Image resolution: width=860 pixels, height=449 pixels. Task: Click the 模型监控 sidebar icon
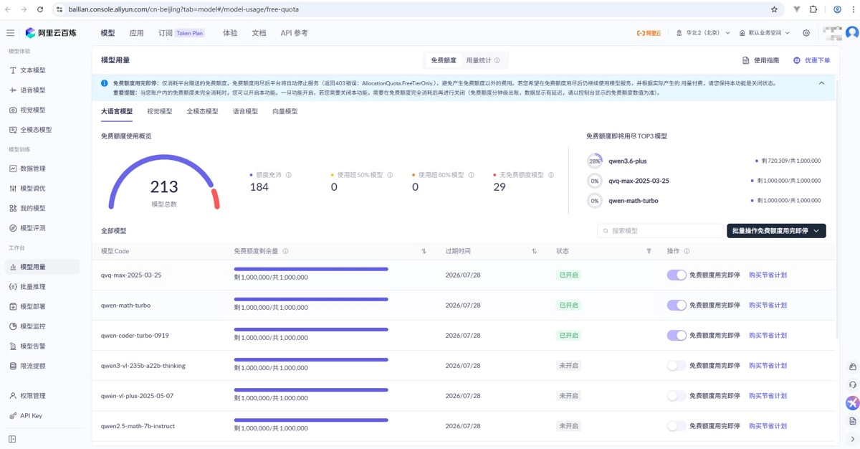(x=13, y=326)
